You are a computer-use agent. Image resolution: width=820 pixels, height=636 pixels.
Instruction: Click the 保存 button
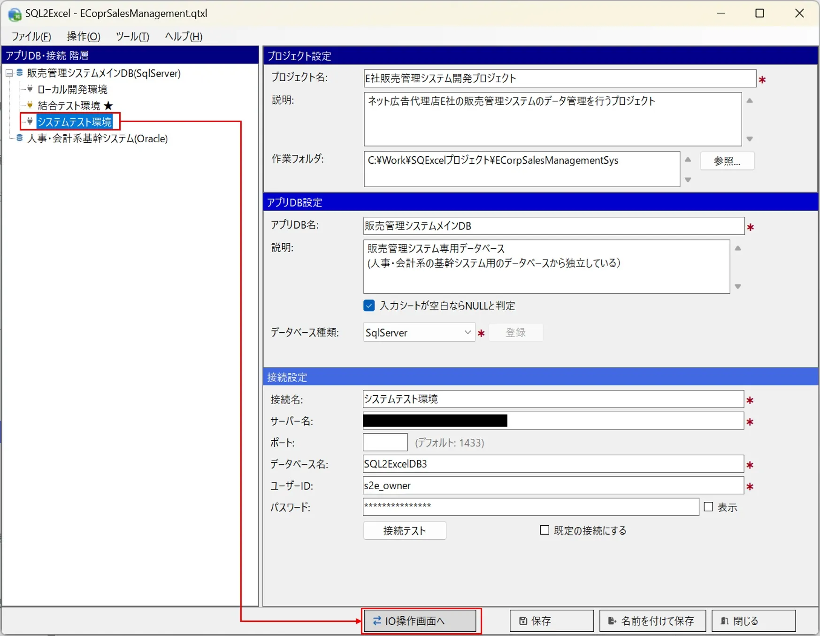coord(552,621)
